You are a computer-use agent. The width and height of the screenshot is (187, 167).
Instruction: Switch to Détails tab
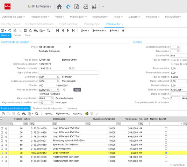(x=17, y=36)
